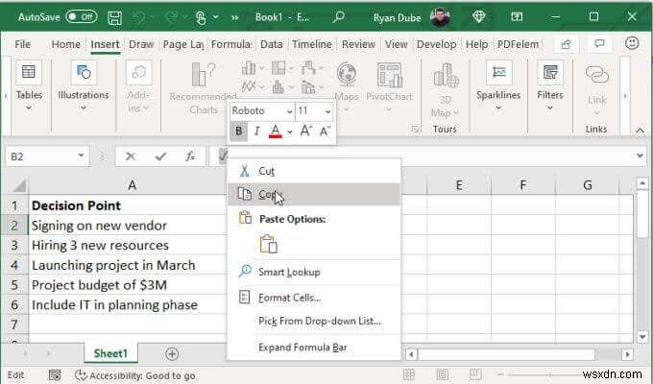Open the Illustrations icon

84,72
